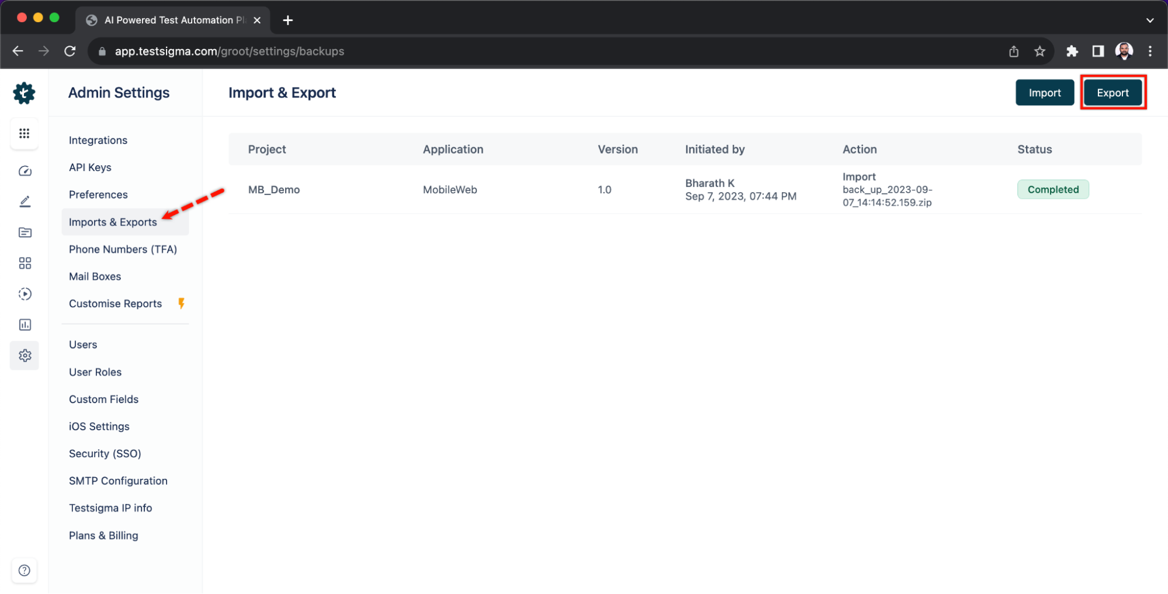Open Preferences settings
Image resolution: width=1168 pixels, height=594 pixels.
98,194
